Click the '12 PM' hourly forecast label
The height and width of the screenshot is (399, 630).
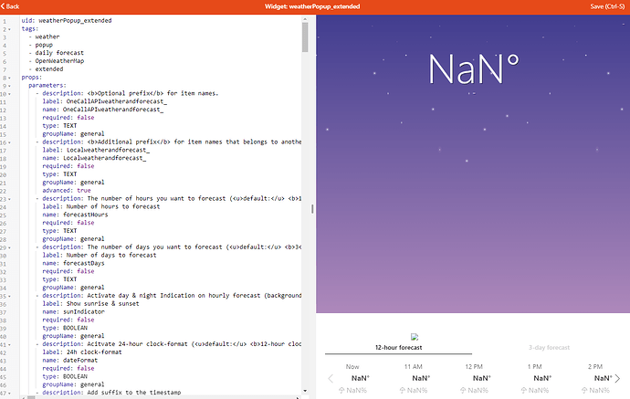click(474, 367)
